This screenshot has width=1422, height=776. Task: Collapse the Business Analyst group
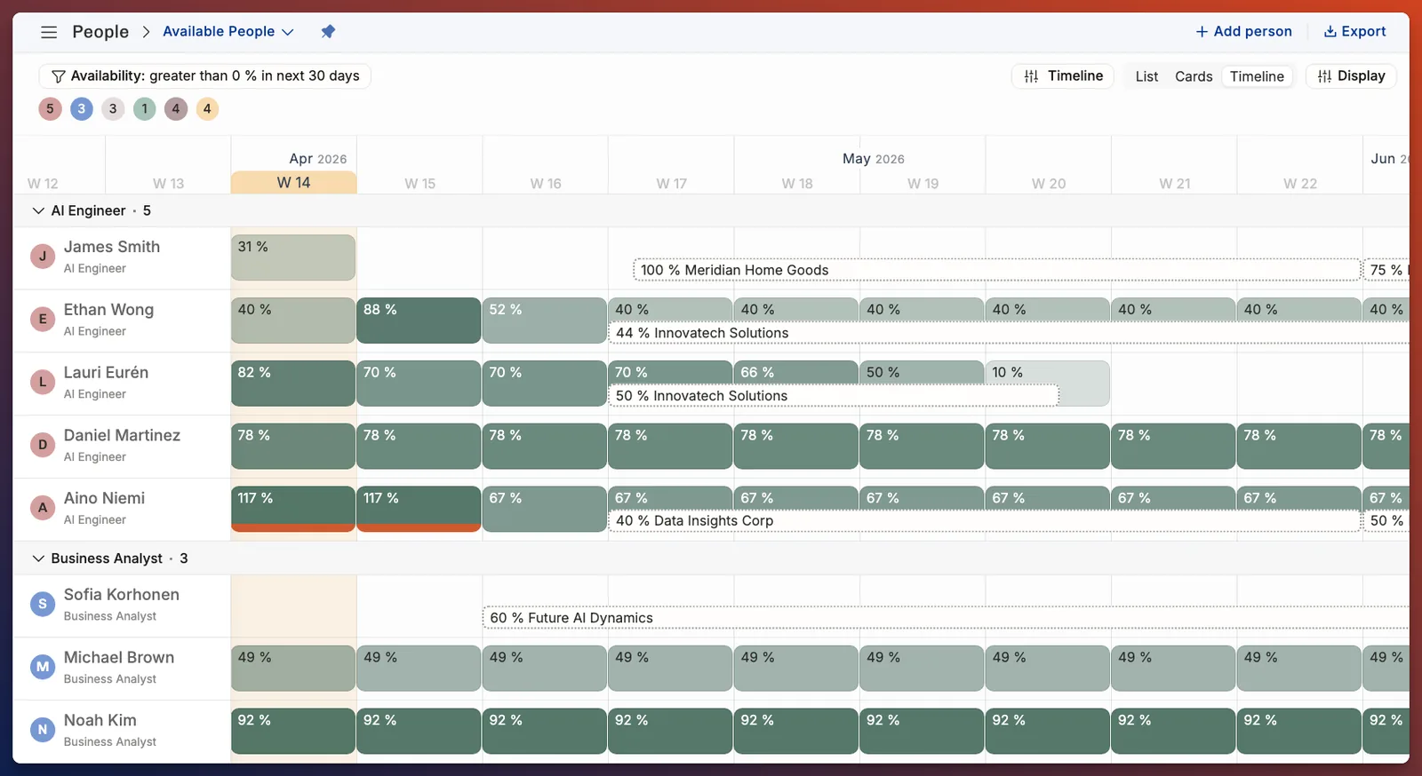(x=38, y=558)
